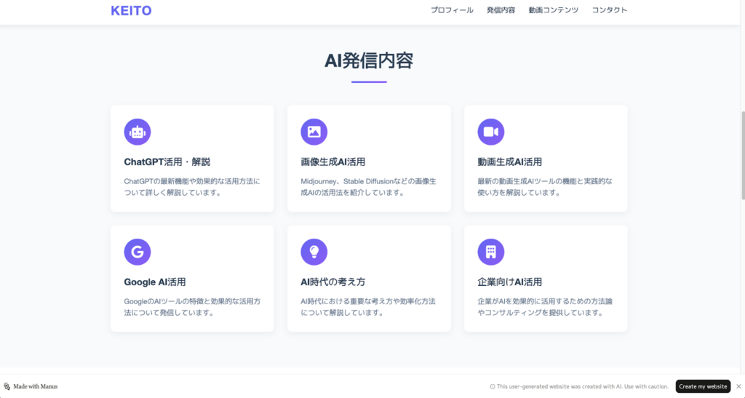Click the video camera icon for 動画生成AI活用
This screenshot has height=398, width=745.
pos(490,132)
